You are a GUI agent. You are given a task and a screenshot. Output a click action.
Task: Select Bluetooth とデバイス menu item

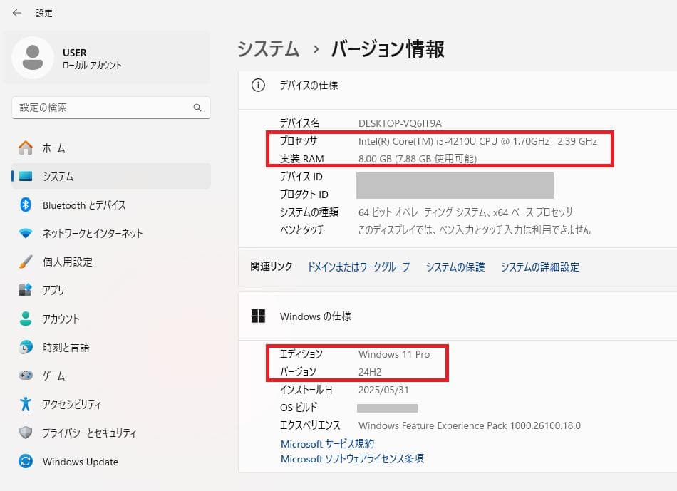[x=111, y=205]
